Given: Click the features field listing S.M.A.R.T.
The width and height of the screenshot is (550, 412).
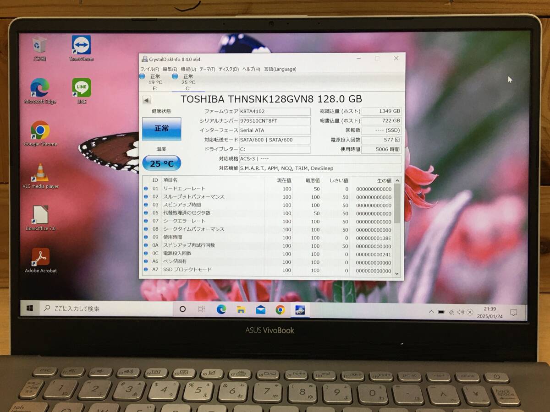Looking at the screenshot, I should click(x=320, y=168).
